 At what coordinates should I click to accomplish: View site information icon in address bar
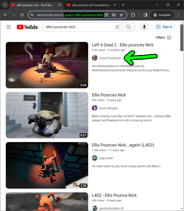pos(32,15)
